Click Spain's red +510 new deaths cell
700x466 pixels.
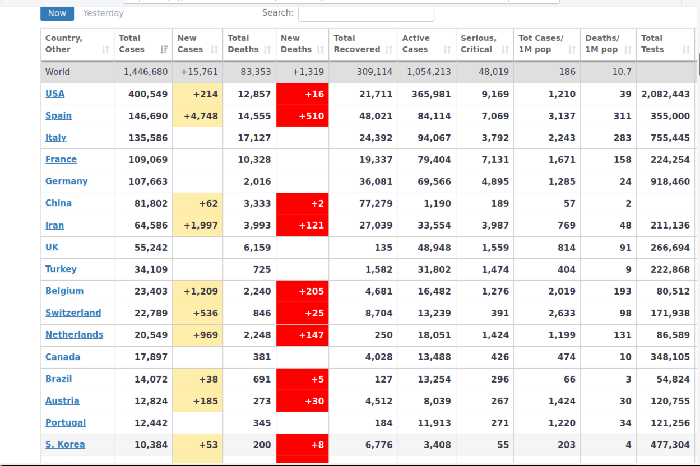click(x=303, y=116)
